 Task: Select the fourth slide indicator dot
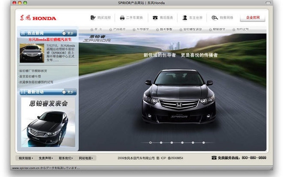point(182,142)
